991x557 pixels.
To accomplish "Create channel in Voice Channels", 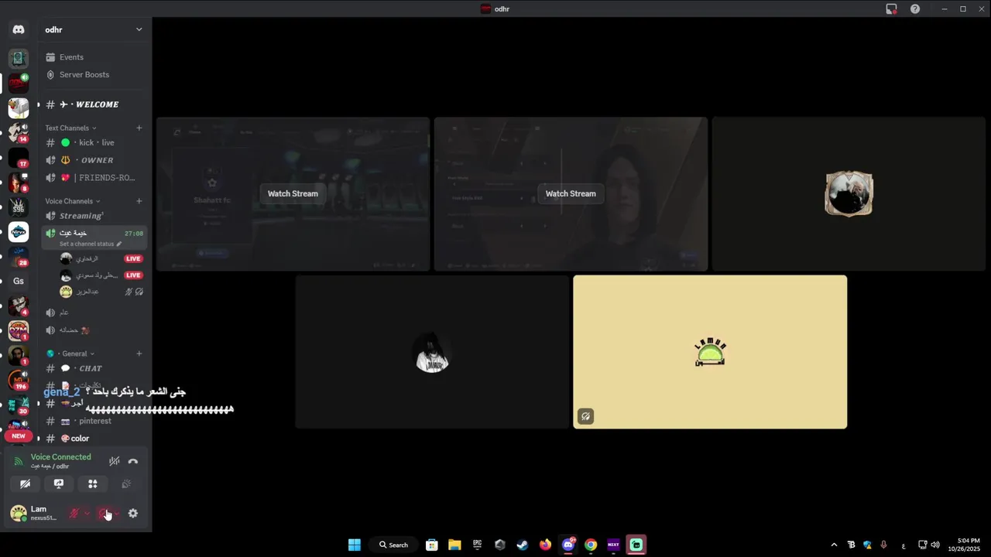I will [x=139, y=201].
